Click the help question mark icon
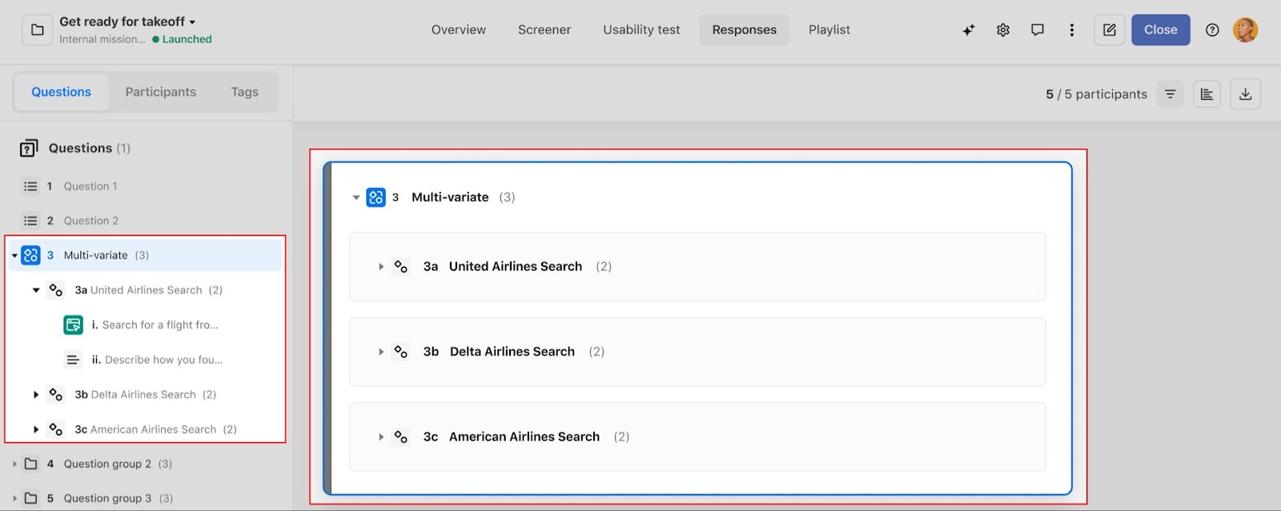 tap(1212, 30)
